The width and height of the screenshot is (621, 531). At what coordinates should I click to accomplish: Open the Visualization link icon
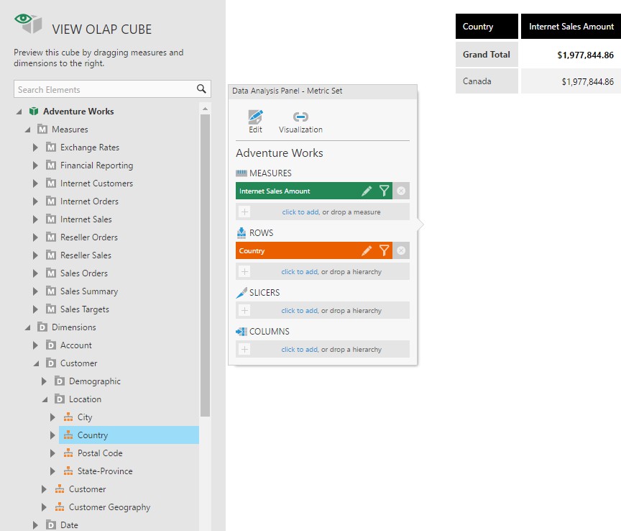[x=300, y=117]
